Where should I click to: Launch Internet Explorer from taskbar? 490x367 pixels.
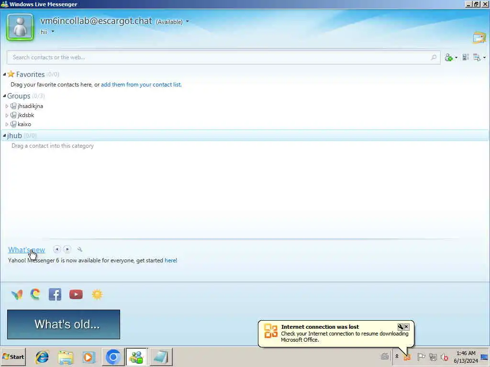(42, 357)
